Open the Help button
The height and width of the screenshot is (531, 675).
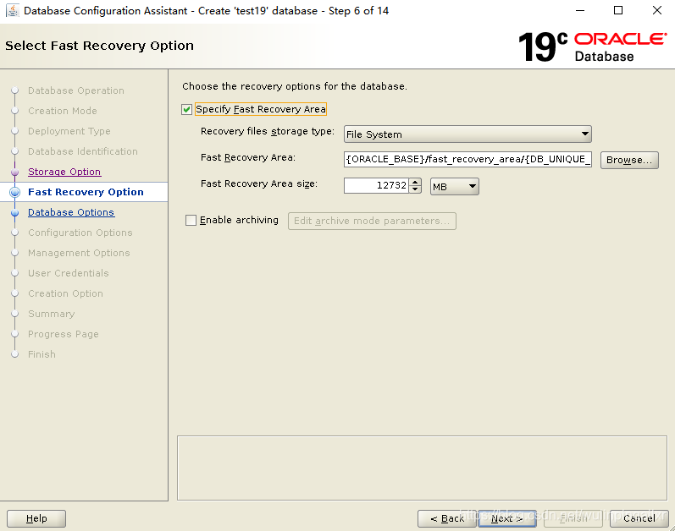pos(36,518)
